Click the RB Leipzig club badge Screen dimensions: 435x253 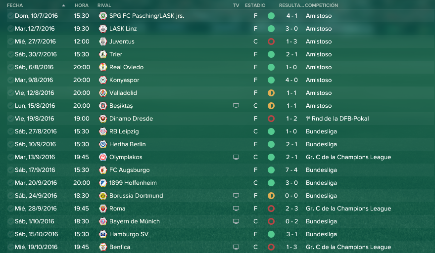tap(103, 131)
